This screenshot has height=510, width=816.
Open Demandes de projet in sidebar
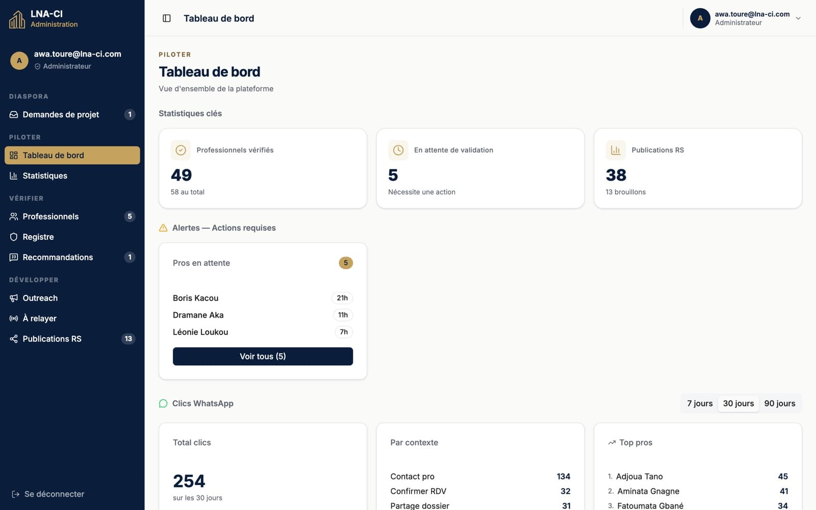(72, 115)
